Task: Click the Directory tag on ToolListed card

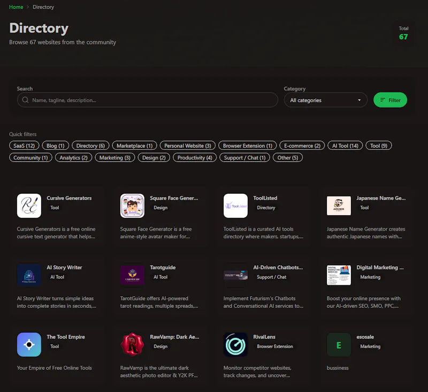Action: click(x=266, y=208)
